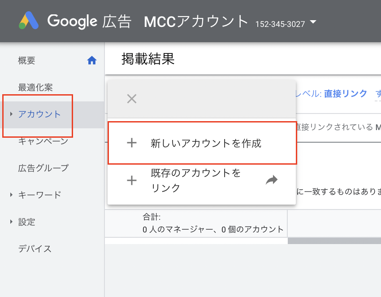Click the home icon beside 概要

92,61
